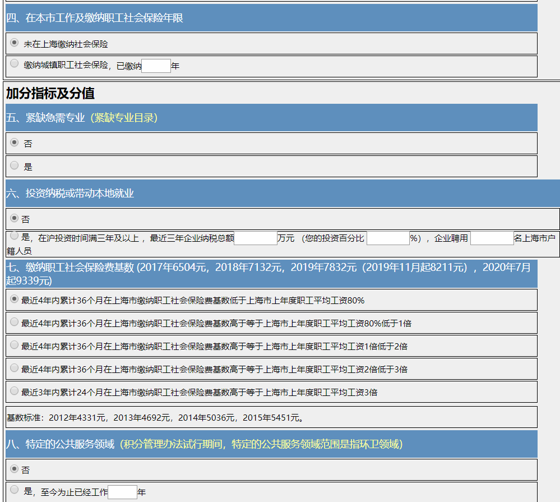This screenshot has width=560, height=502.
Task: Select 否 under 投资纳税或带动本地就业
Action: point(15,218)
